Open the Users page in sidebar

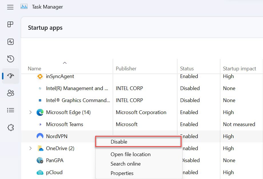click(x=10, y=93)
